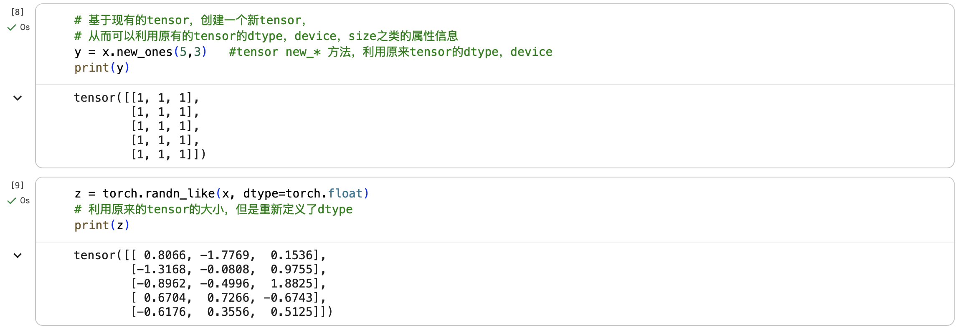Click the comment about redefining dtype in cell 9
This screenshot has width=958, height=330.
pyautogui.click(x=213, y=209)
